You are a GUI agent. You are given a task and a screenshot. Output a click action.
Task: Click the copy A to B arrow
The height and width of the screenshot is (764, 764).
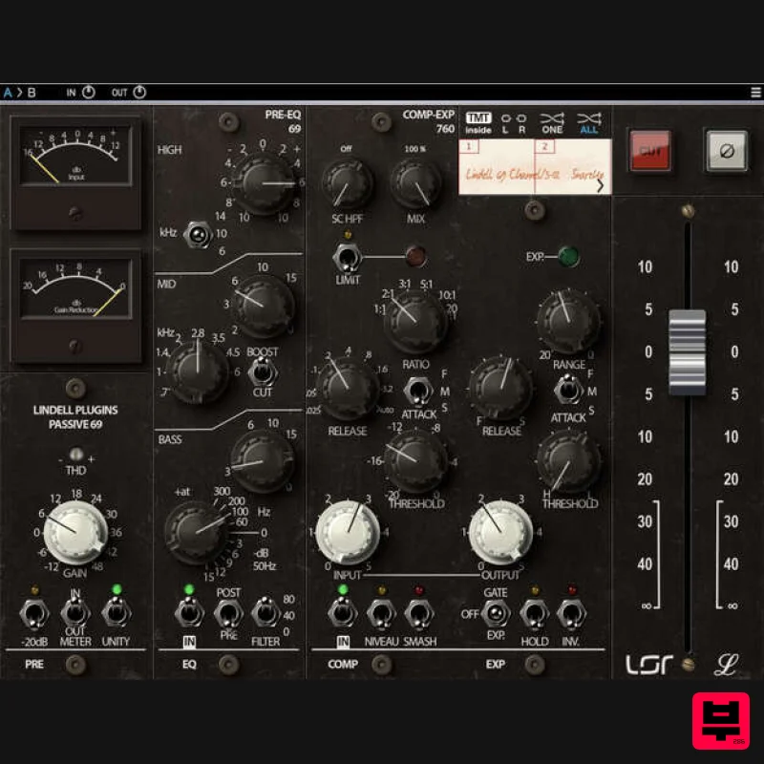click(x=20, y=92)
